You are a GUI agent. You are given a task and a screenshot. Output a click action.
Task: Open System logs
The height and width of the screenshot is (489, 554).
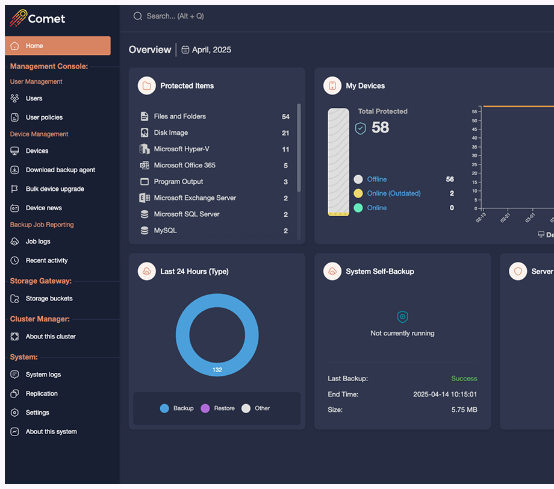pyautogui.click(x=43, y=375)
